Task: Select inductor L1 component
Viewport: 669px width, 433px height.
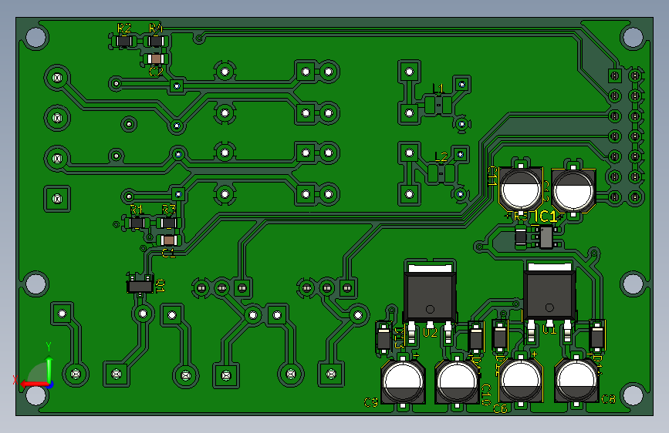Action: pyautogui.click(x=438, y=105)
